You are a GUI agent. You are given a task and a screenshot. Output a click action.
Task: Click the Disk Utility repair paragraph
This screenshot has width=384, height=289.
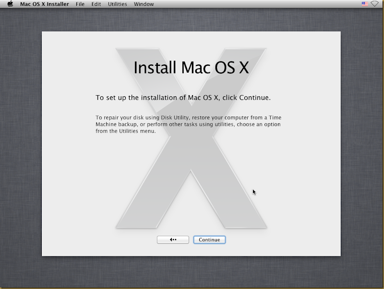point(188,125)
